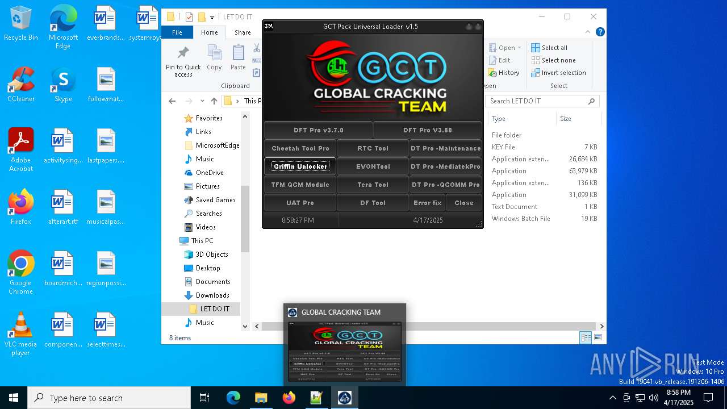This screenshot has width=727, height=409.
Task: Go up one folder level in Explorer
Action: click(x=214, y=101)
